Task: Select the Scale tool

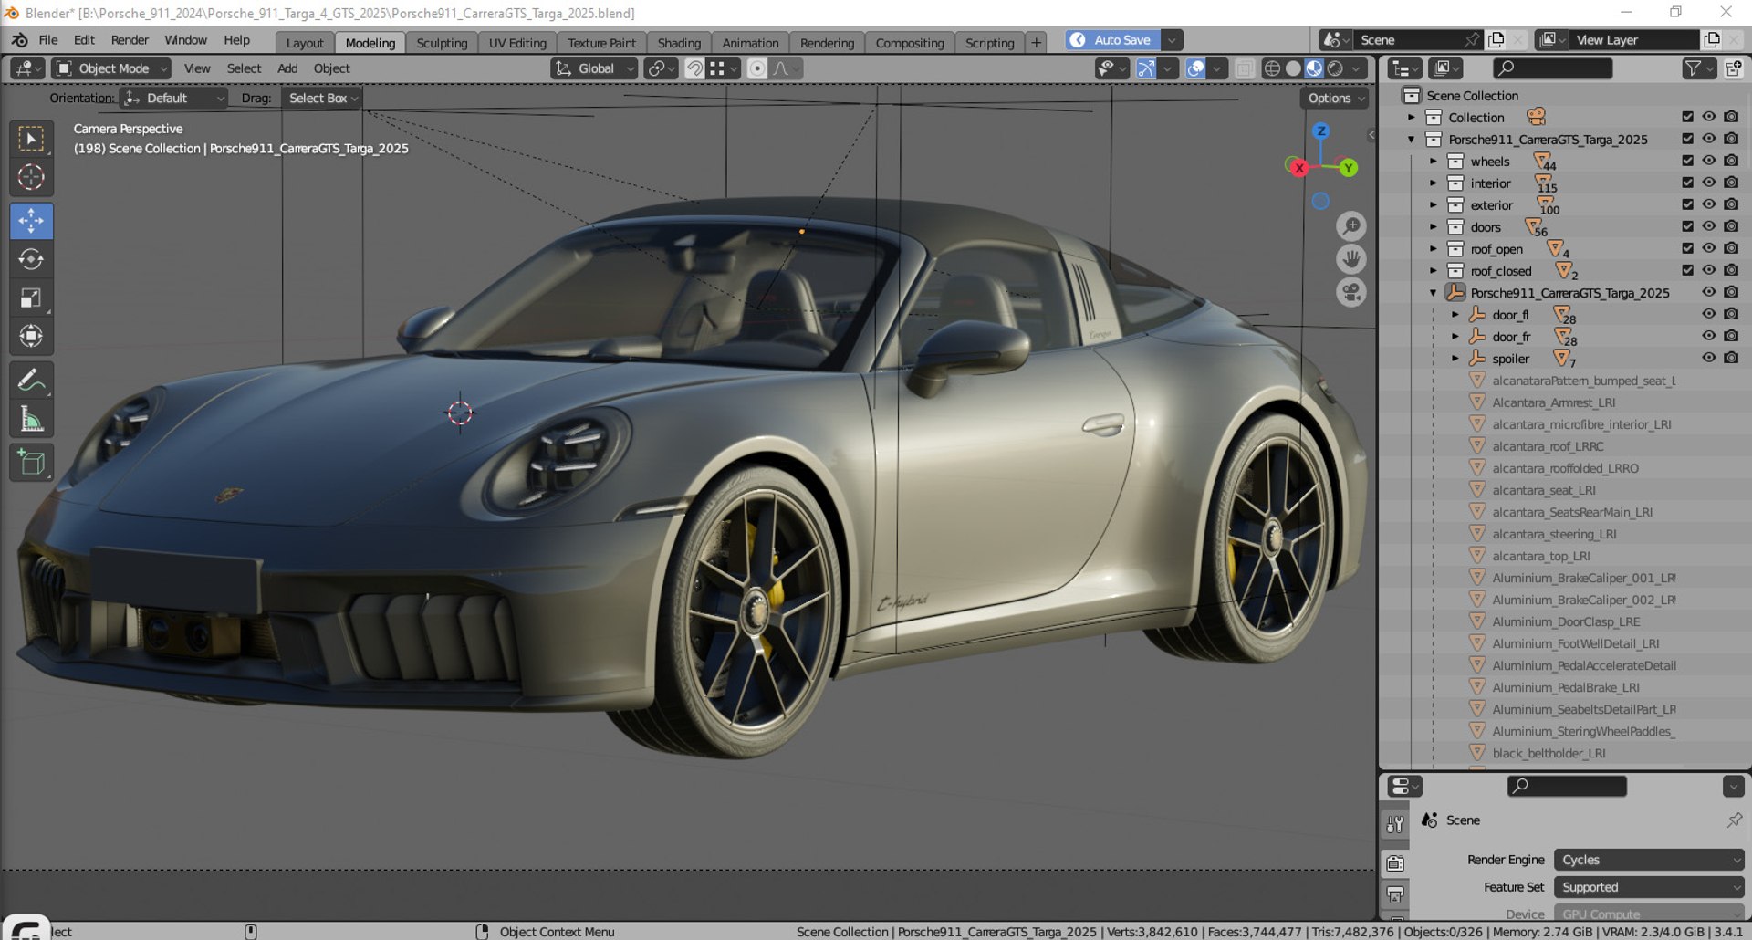Action: pos(31,298)
